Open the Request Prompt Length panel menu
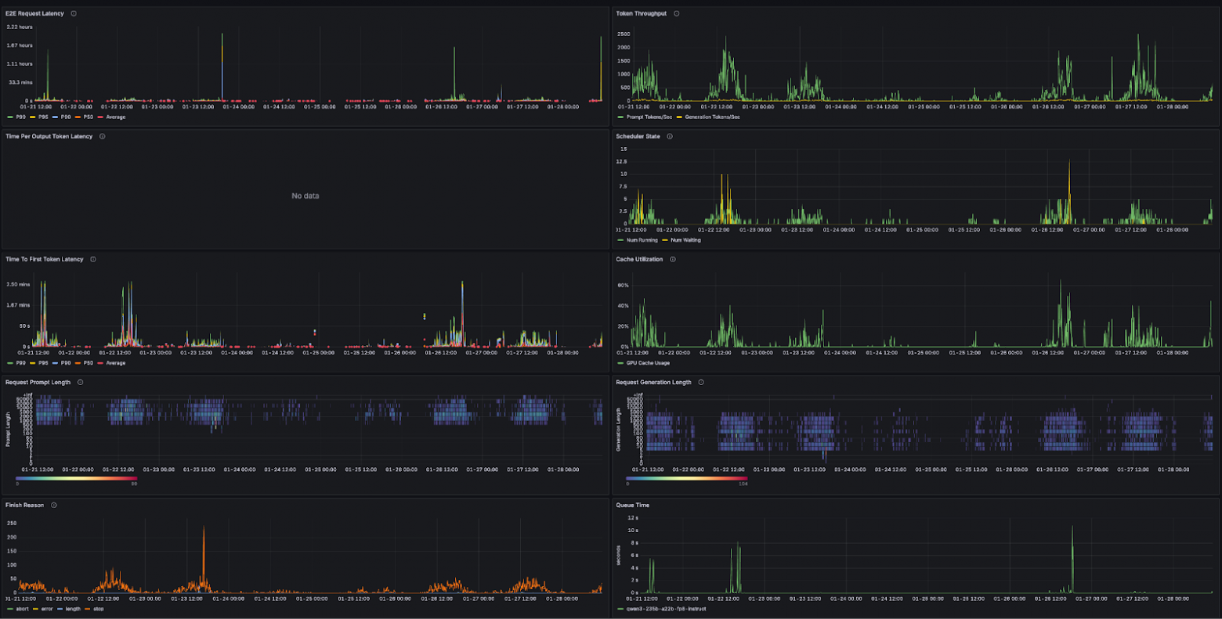1222x619 pixels. [x=38, y=382]
